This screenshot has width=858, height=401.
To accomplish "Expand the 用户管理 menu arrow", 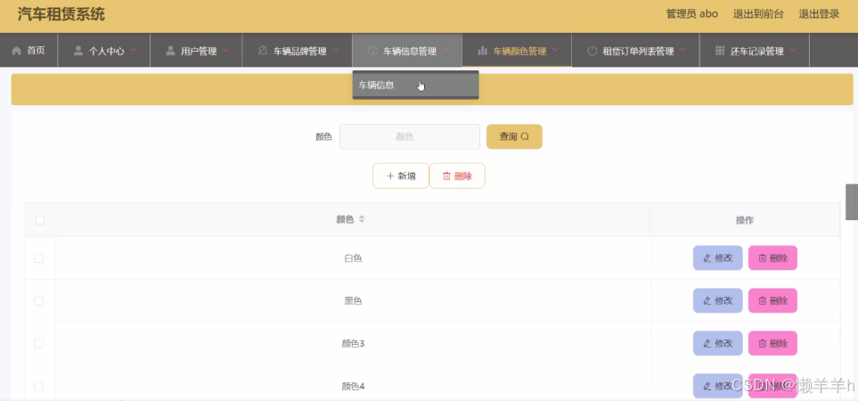I will tap(226, 50).
